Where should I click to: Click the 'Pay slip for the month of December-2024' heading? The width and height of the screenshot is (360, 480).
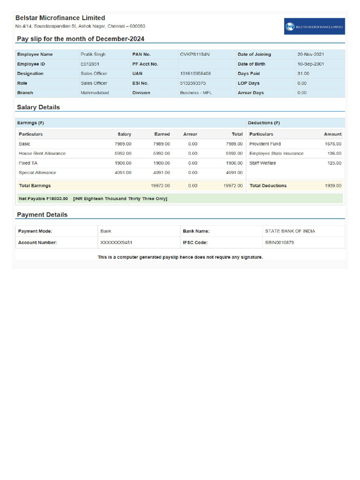tap(81, 39)
